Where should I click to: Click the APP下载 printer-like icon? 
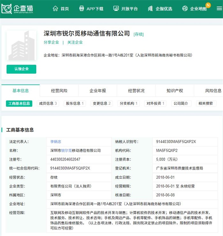click(82, 8)
